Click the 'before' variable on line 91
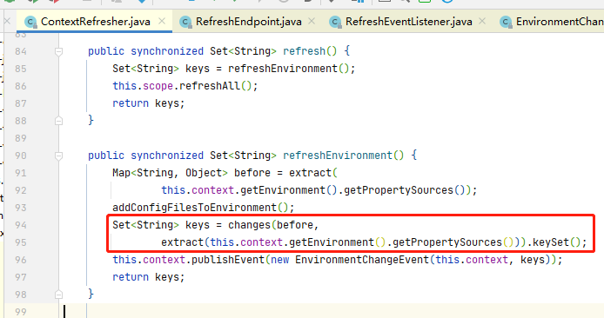This screenshot has height=318, width=604. point(252,173)
